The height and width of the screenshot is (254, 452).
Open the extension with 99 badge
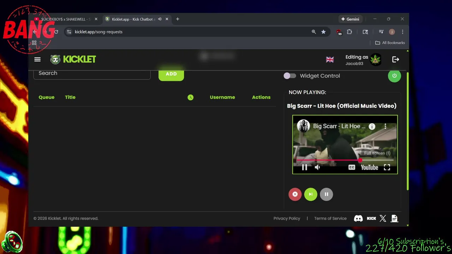click(339, 32)
